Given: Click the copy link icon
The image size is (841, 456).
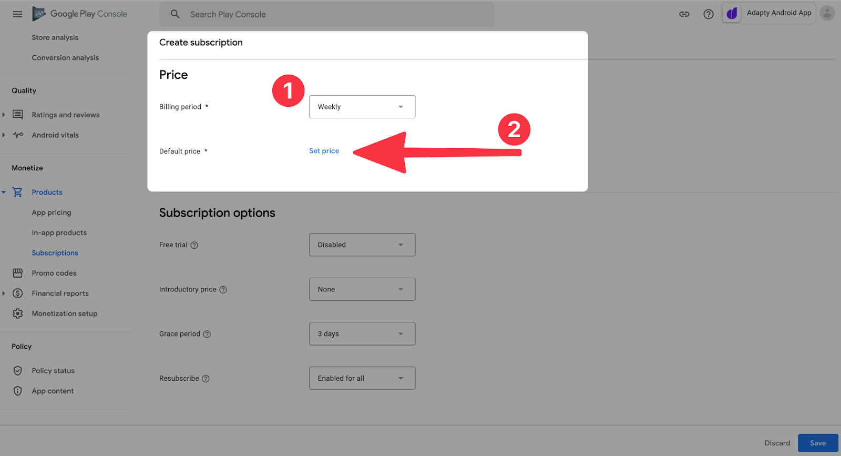Looking at the screenshot, I should point(684,14).
